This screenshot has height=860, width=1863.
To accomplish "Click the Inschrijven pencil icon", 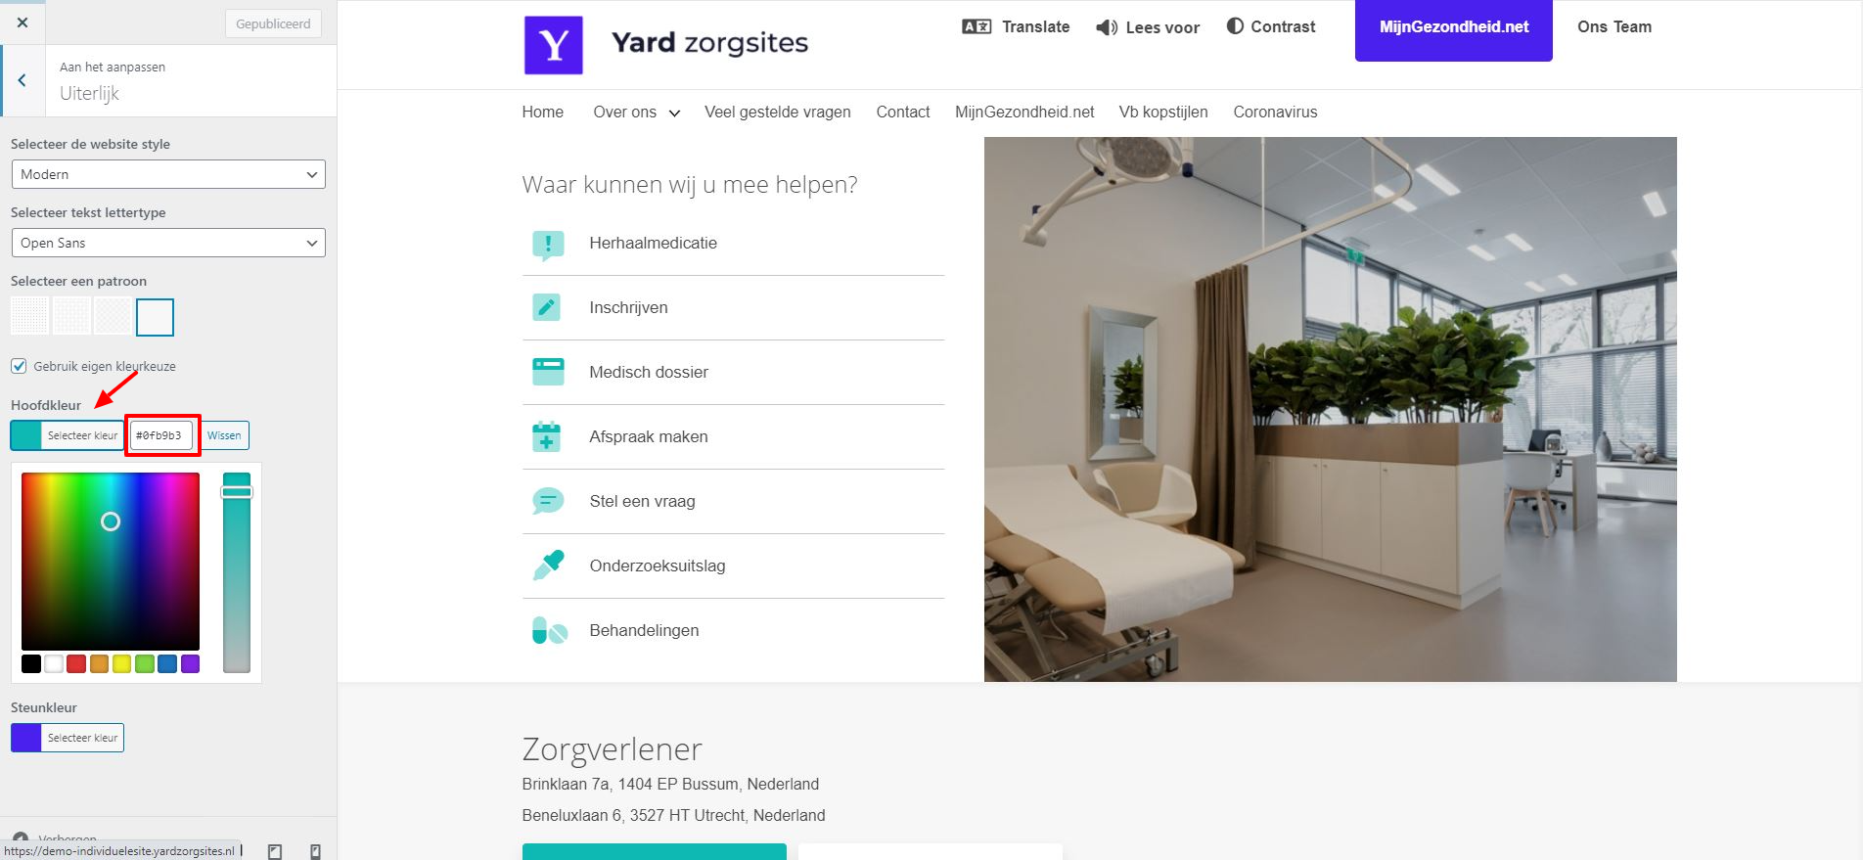I will pyautogui.click(x=547, y=307).
